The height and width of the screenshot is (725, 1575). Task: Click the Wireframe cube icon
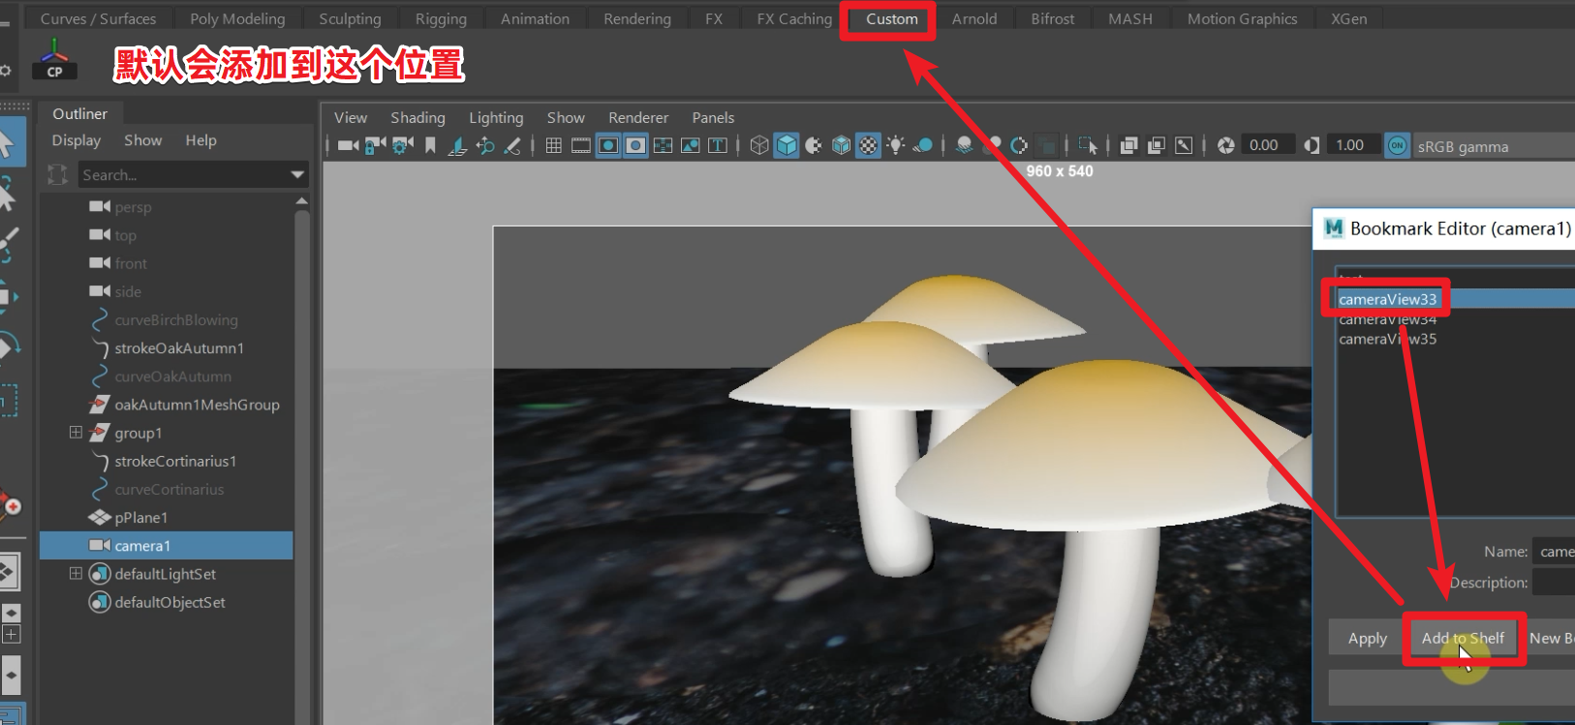click(759, 145)
